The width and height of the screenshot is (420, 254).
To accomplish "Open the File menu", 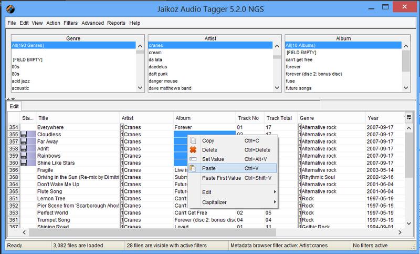I will [12, 23].
